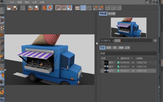Set compare marker A
163x102 pixels.
[x=95, y=8]
